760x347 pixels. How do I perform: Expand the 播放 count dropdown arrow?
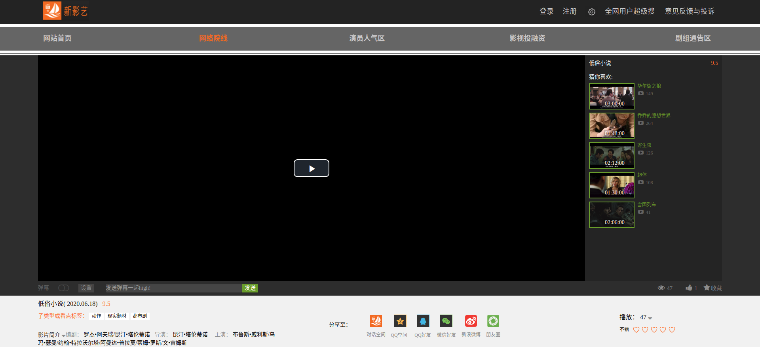coord(650,318)
